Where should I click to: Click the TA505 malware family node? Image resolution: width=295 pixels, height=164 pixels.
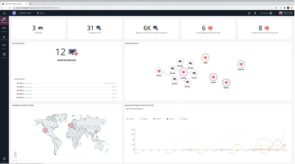(x=205, y=58)
